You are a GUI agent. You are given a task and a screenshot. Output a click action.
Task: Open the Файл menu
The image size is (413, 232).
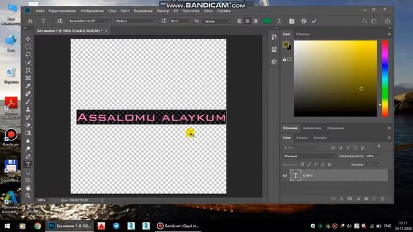40,11
